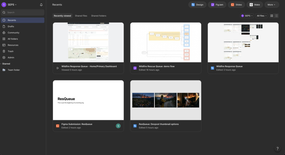
Task: Click prototype play icon on Home/Primary Dashboard card
Action: coord(57,68)
